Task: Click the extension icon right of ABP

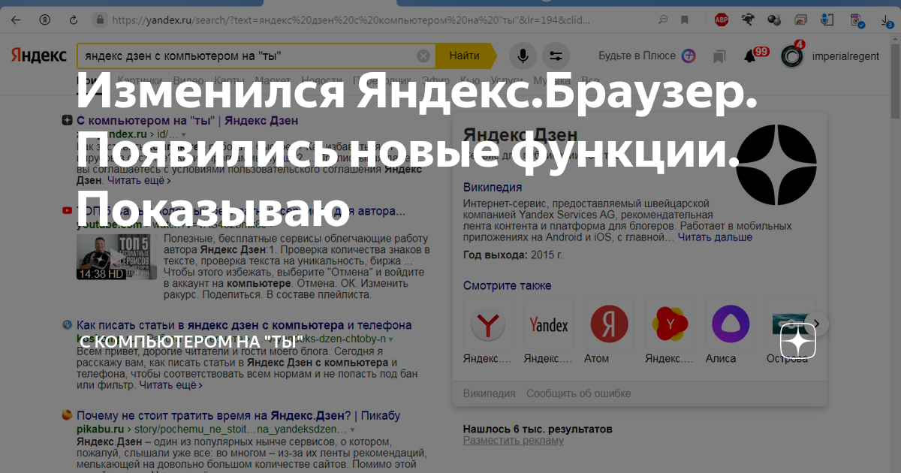Action: (749, 21)
